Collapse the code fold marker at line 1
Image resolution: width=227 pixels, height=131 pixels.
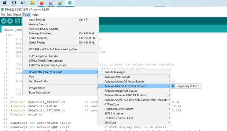[9, 35]
